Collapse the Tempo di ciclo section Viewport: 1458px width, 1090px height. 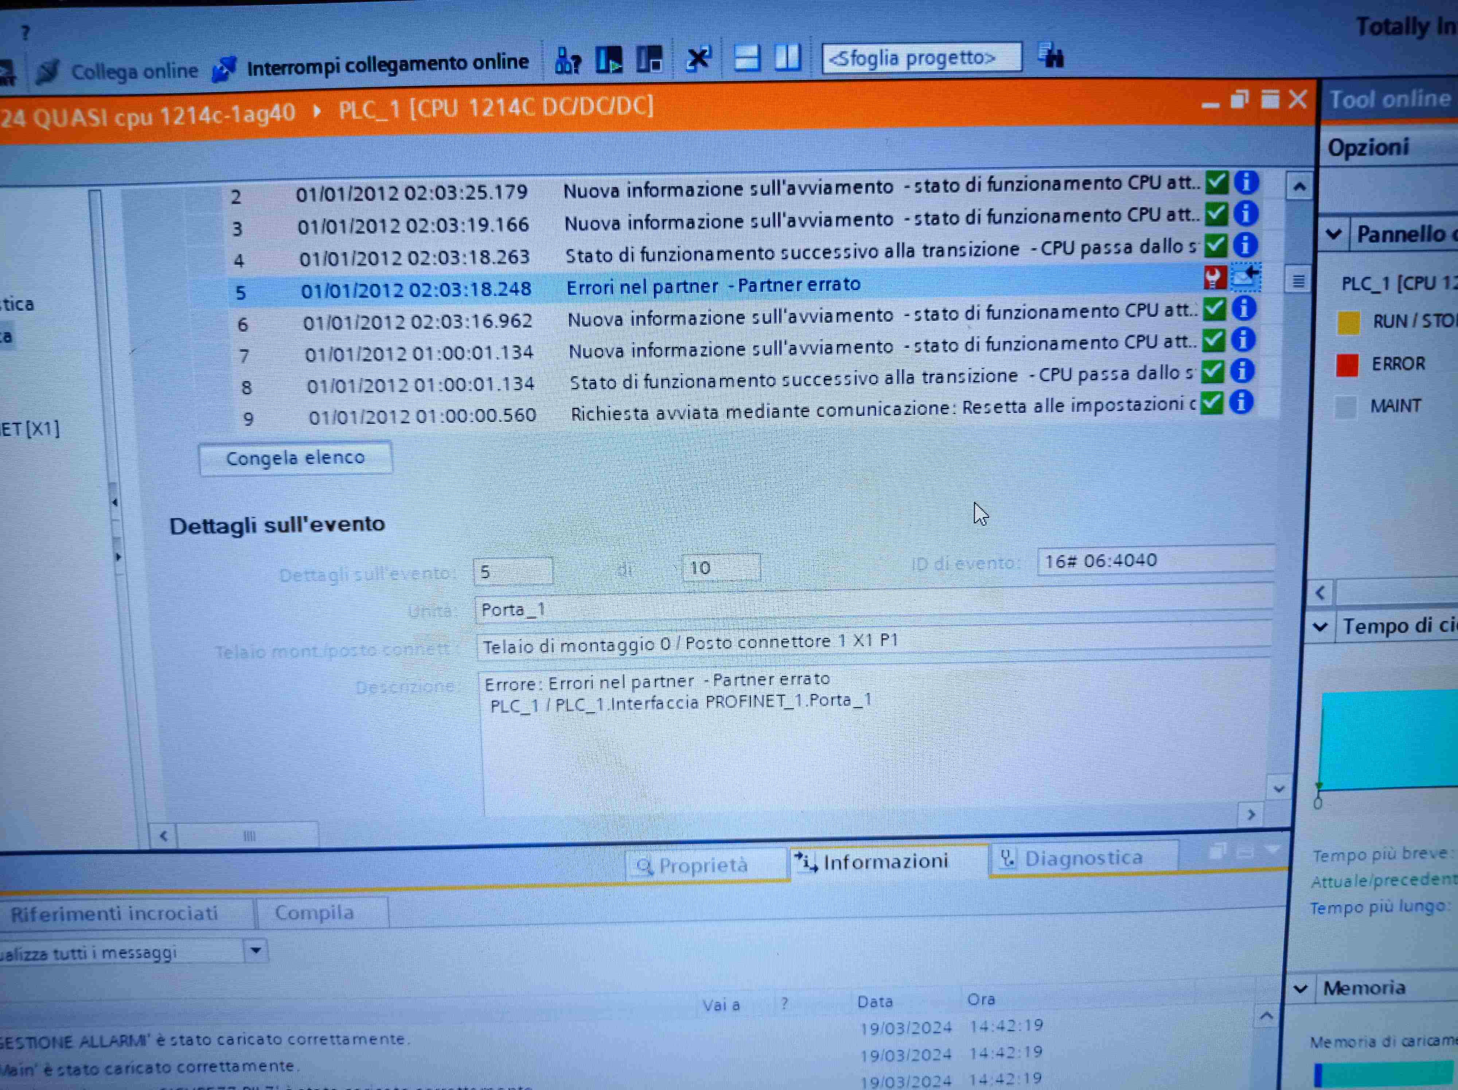coord(1320,626)
